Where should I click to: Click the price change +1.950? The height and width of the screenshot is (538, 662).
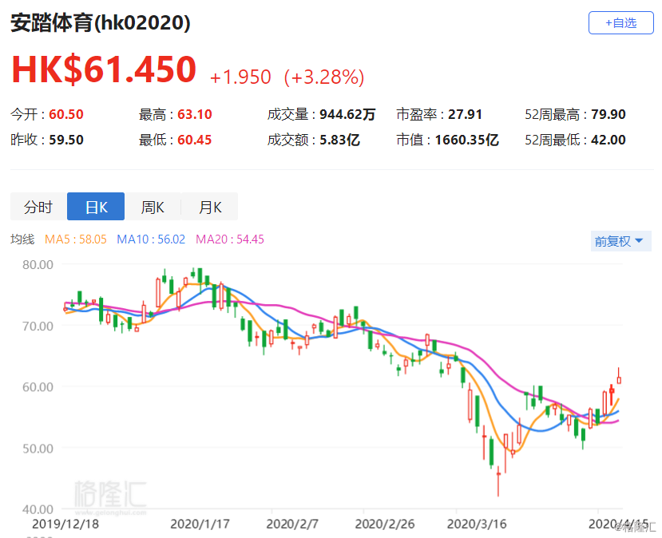click(240, 77)
